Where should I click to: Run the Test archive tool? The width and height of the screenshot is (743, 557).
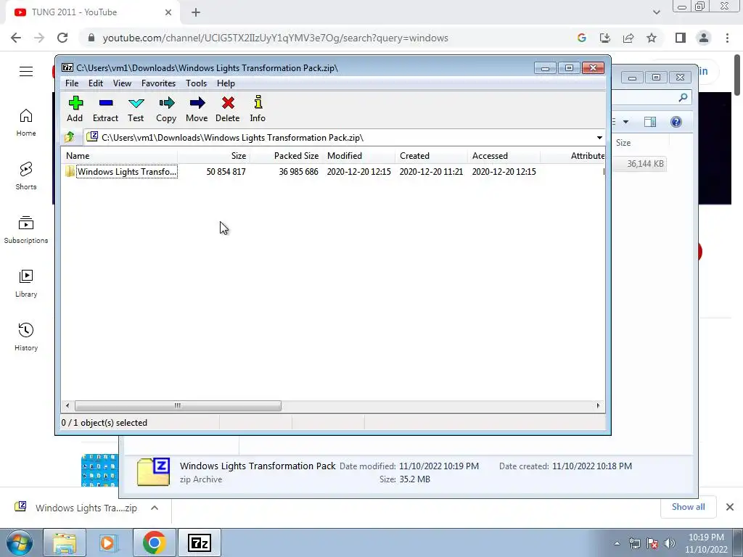point(136,110)
